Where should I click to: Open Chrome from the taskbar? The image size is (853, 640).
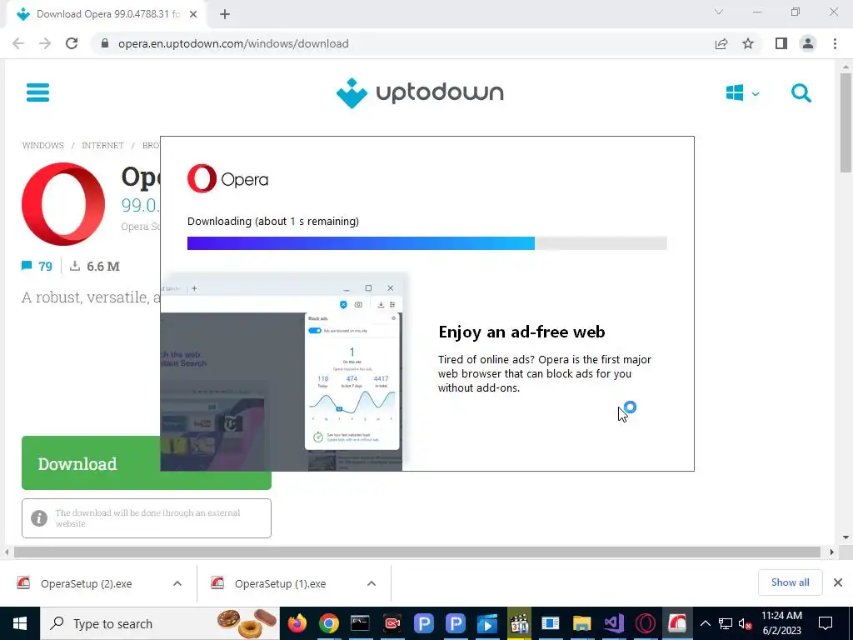pos(328,623)
